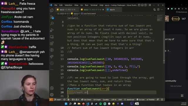Screen dimensions: 188x106
Task: Open the Manage gear in activity bar
Action: 52,95
